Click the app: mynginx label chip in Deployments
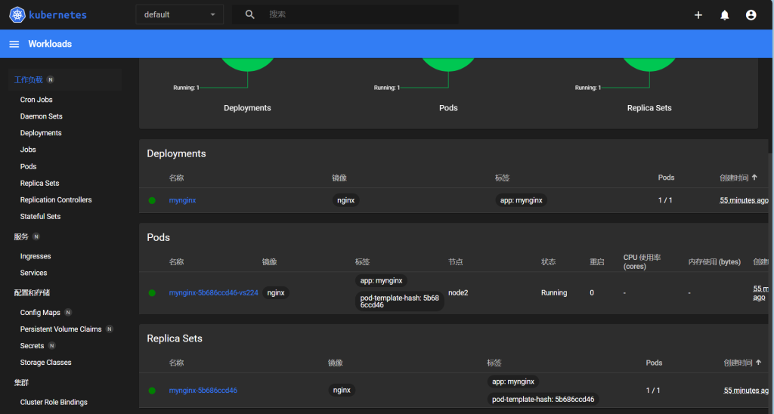 tap(522, 200)
